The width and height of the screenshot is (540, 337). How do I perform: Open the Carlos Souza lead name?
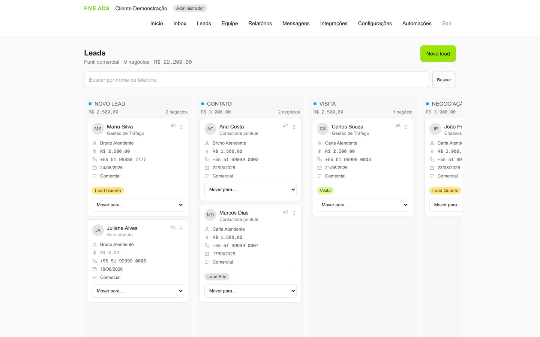coord(348,127)
